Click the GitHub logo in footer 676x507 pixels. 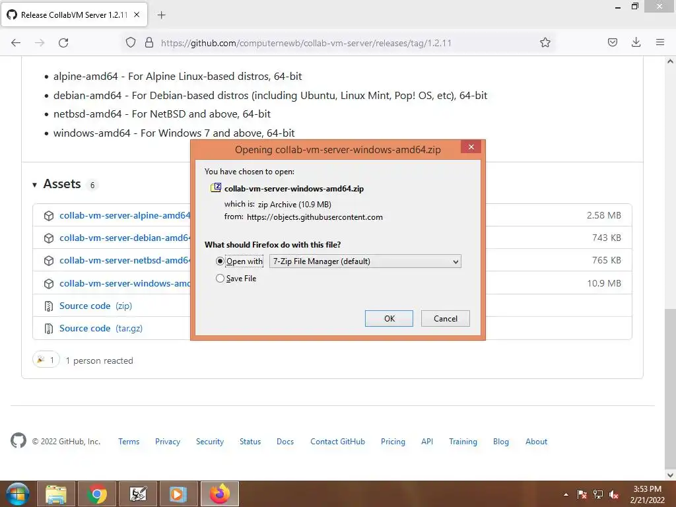[18, 440]
